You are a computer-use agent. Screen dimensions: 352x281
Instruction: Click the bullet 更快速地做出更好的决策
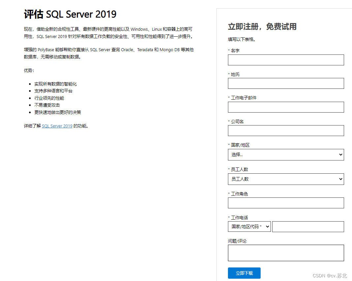pos(57,112)
